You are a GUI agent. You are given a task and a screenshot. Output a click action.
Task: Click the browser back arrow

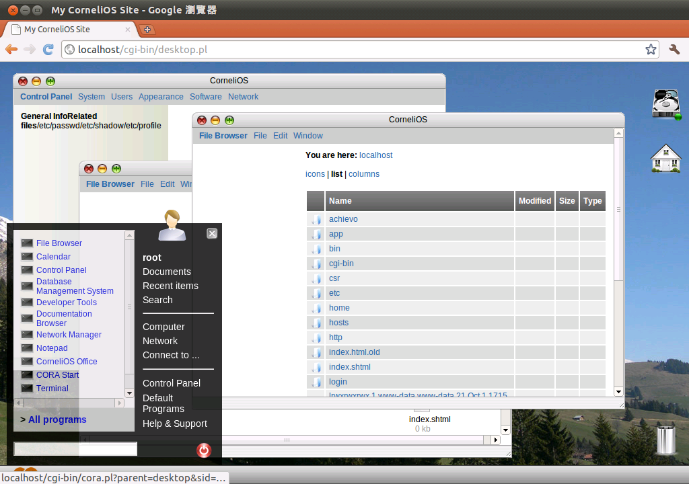tap(11, 49)
